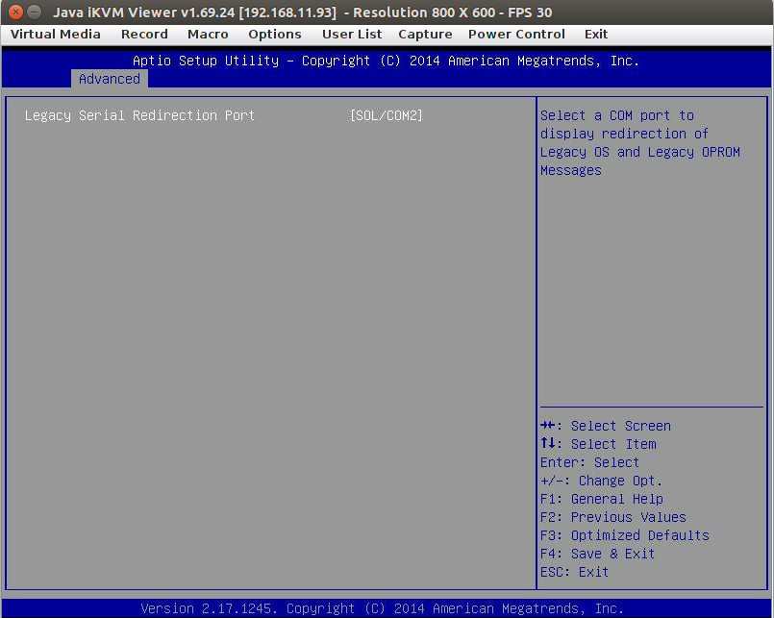Click the F1: General Help entry
This screenshot has height=618, width=774.
(x=603, y=499)
